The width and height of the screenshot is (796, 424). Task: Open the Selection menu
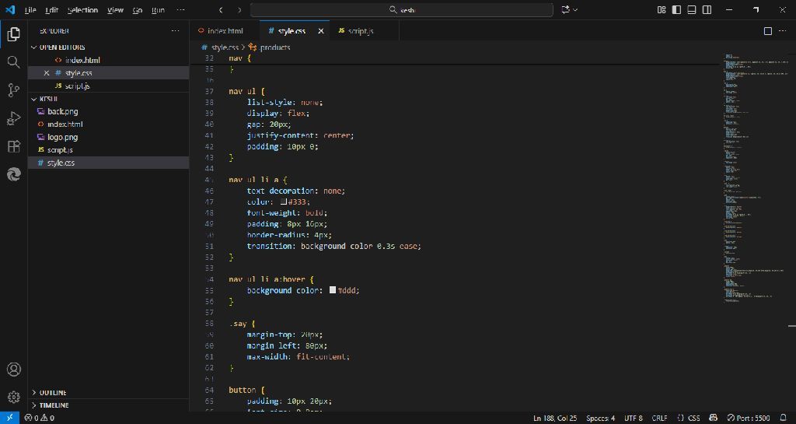[x=82, y=10]
